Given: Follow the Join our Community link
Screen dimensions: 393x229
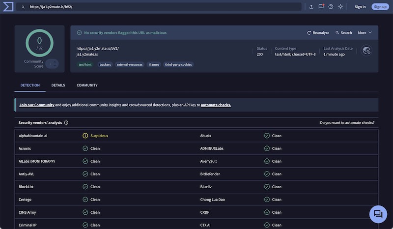Looking at the screenshot, I should (37, 105).
